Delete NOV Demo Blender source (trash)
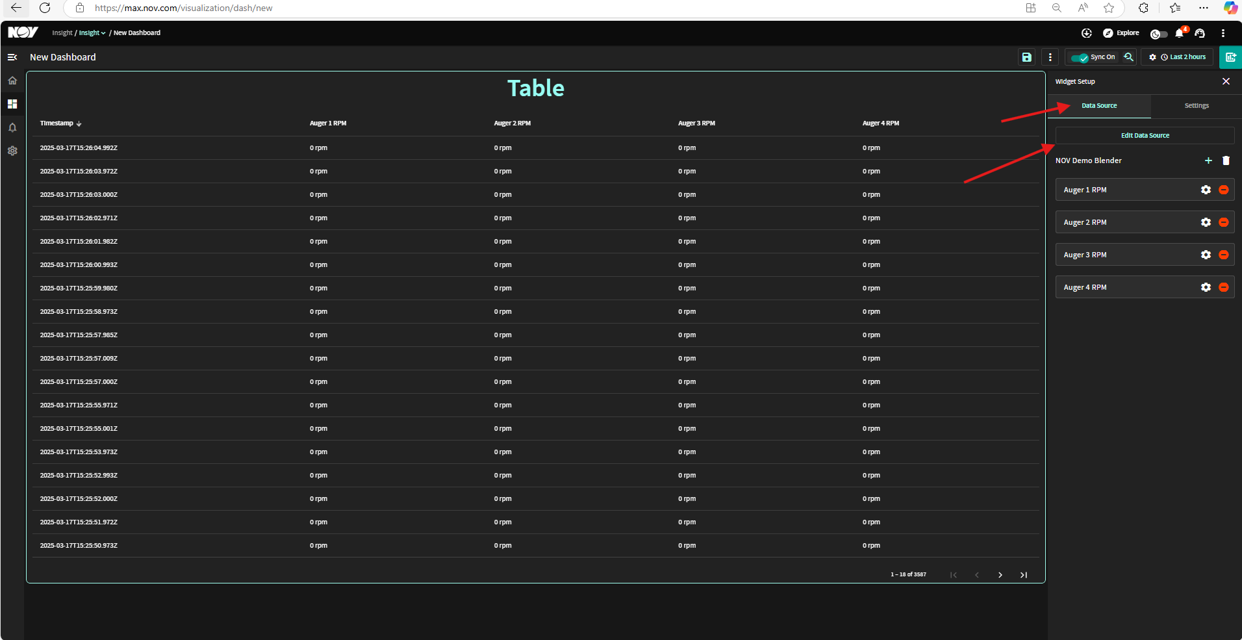The image size is (1242, 640). (x=1226, y=160)
